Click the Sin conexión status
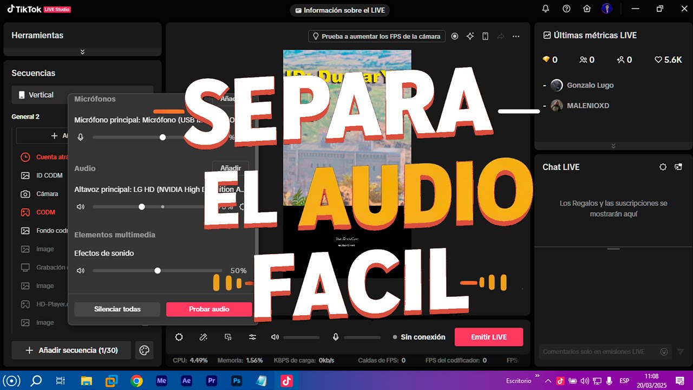Viewport: 693px width, 390px height. (419, 337)
